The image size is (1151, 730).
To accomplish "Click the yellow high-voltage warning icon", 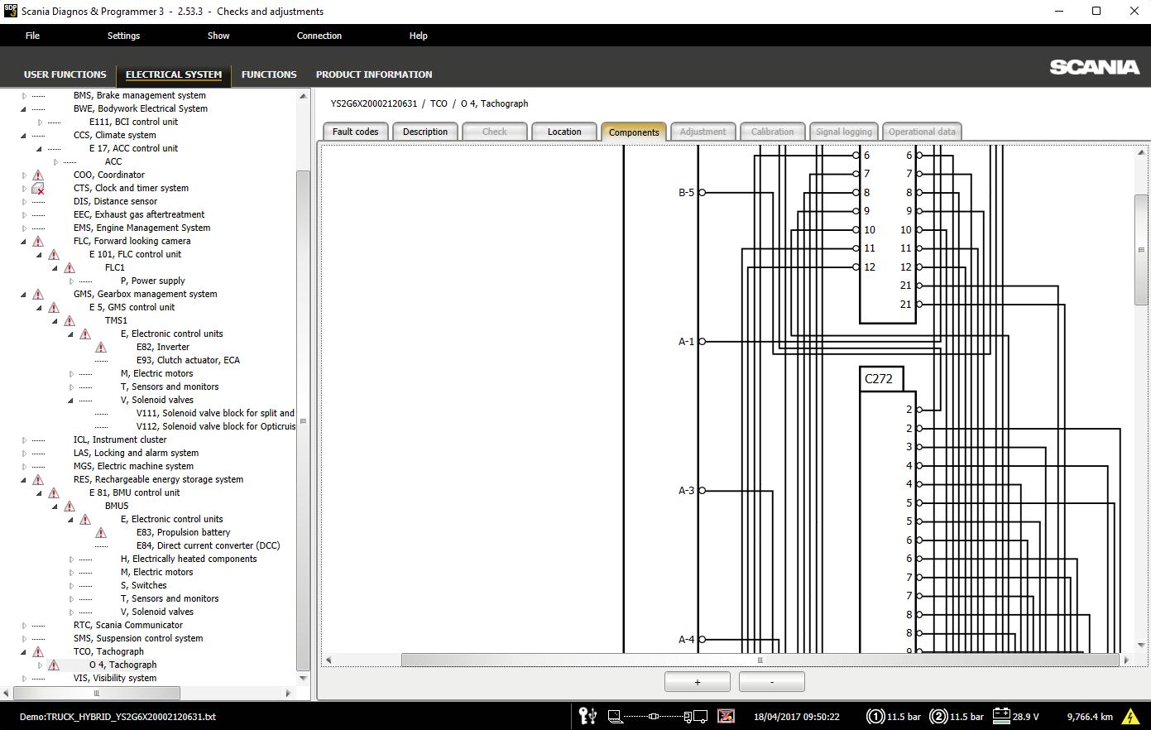I will pyautogui.click(x=1129, y=717).
